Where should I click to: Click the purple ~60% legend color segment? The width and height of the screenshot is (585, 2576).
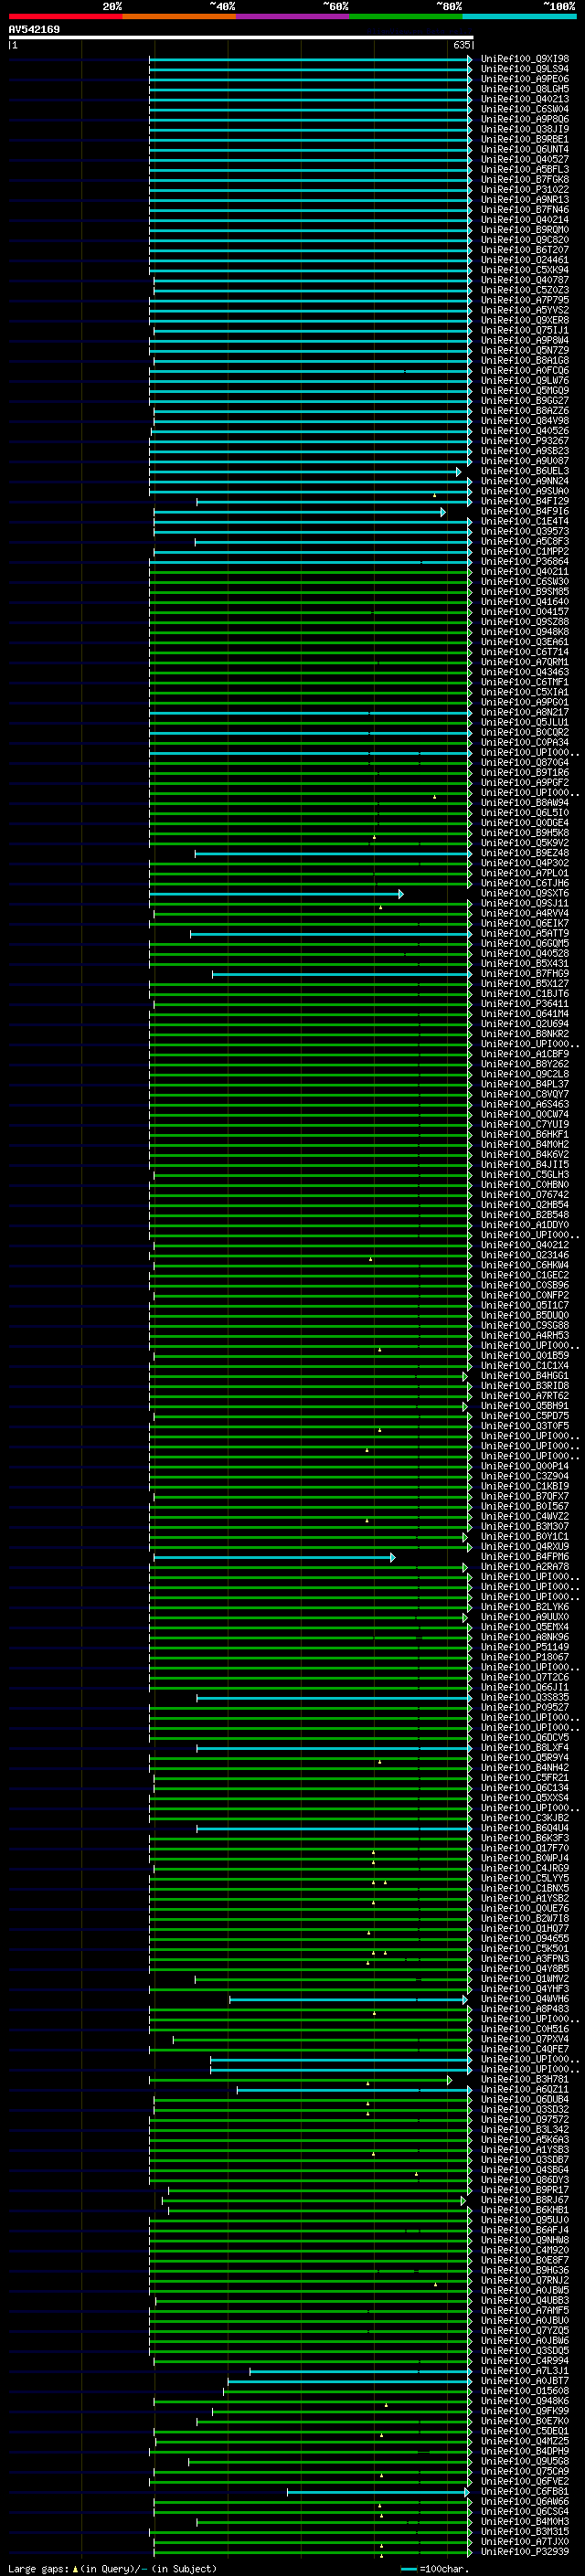click(x=292, y=16)
